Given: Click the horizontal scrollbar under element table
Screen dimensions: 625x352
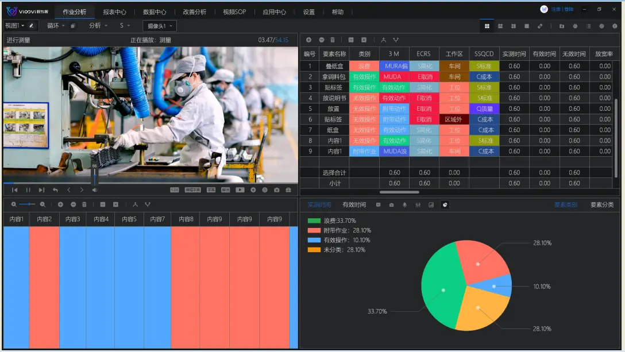Looking at the screenshot, I should (x=399, y=192).
